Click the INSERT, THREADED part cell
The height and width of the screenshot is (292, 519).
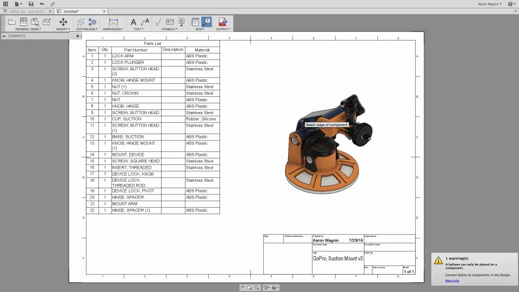click(x=136, y=168)
